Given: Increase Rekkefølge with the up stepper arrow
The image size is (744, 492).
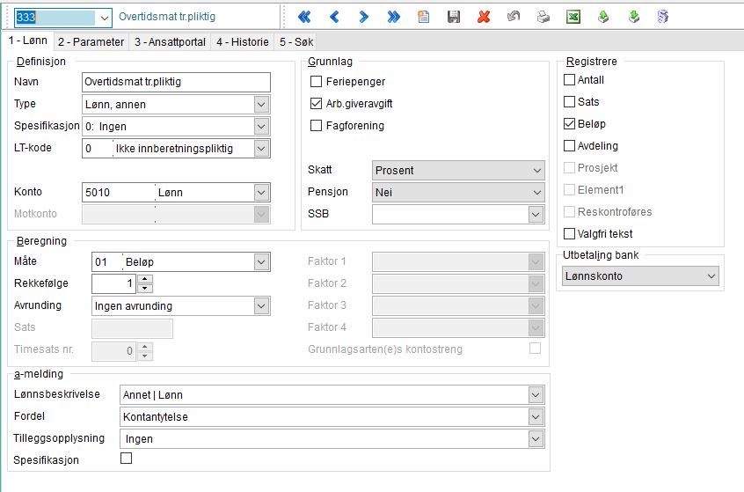Looking at the screenshot, I should (x=145, y=279).
